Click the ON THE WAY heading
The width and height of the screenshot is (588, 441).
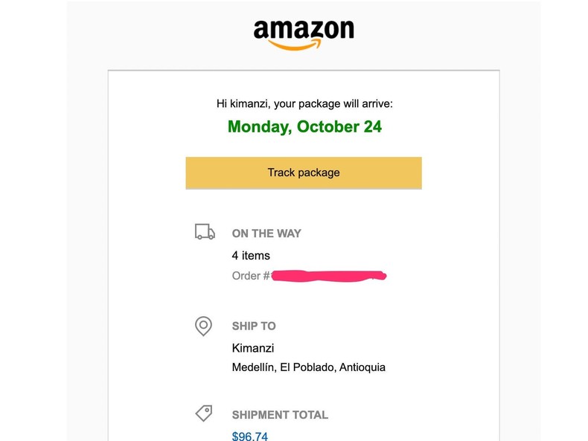(x=266, y=234)
